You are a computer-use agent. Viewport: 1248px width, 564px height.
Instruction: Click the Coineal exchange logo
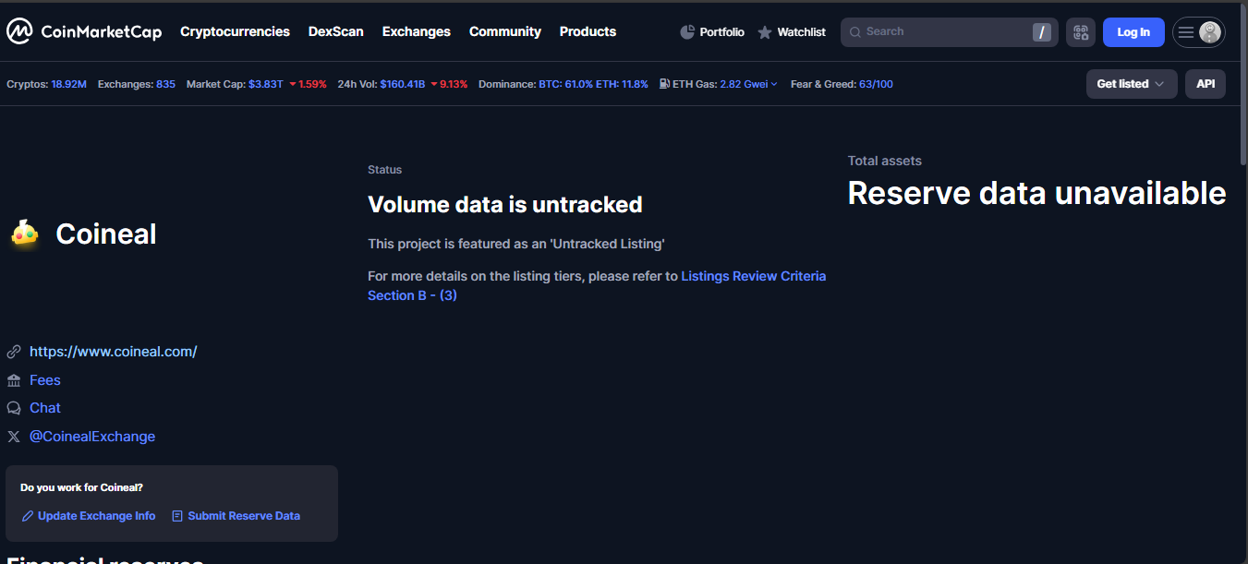click(25, 234)
